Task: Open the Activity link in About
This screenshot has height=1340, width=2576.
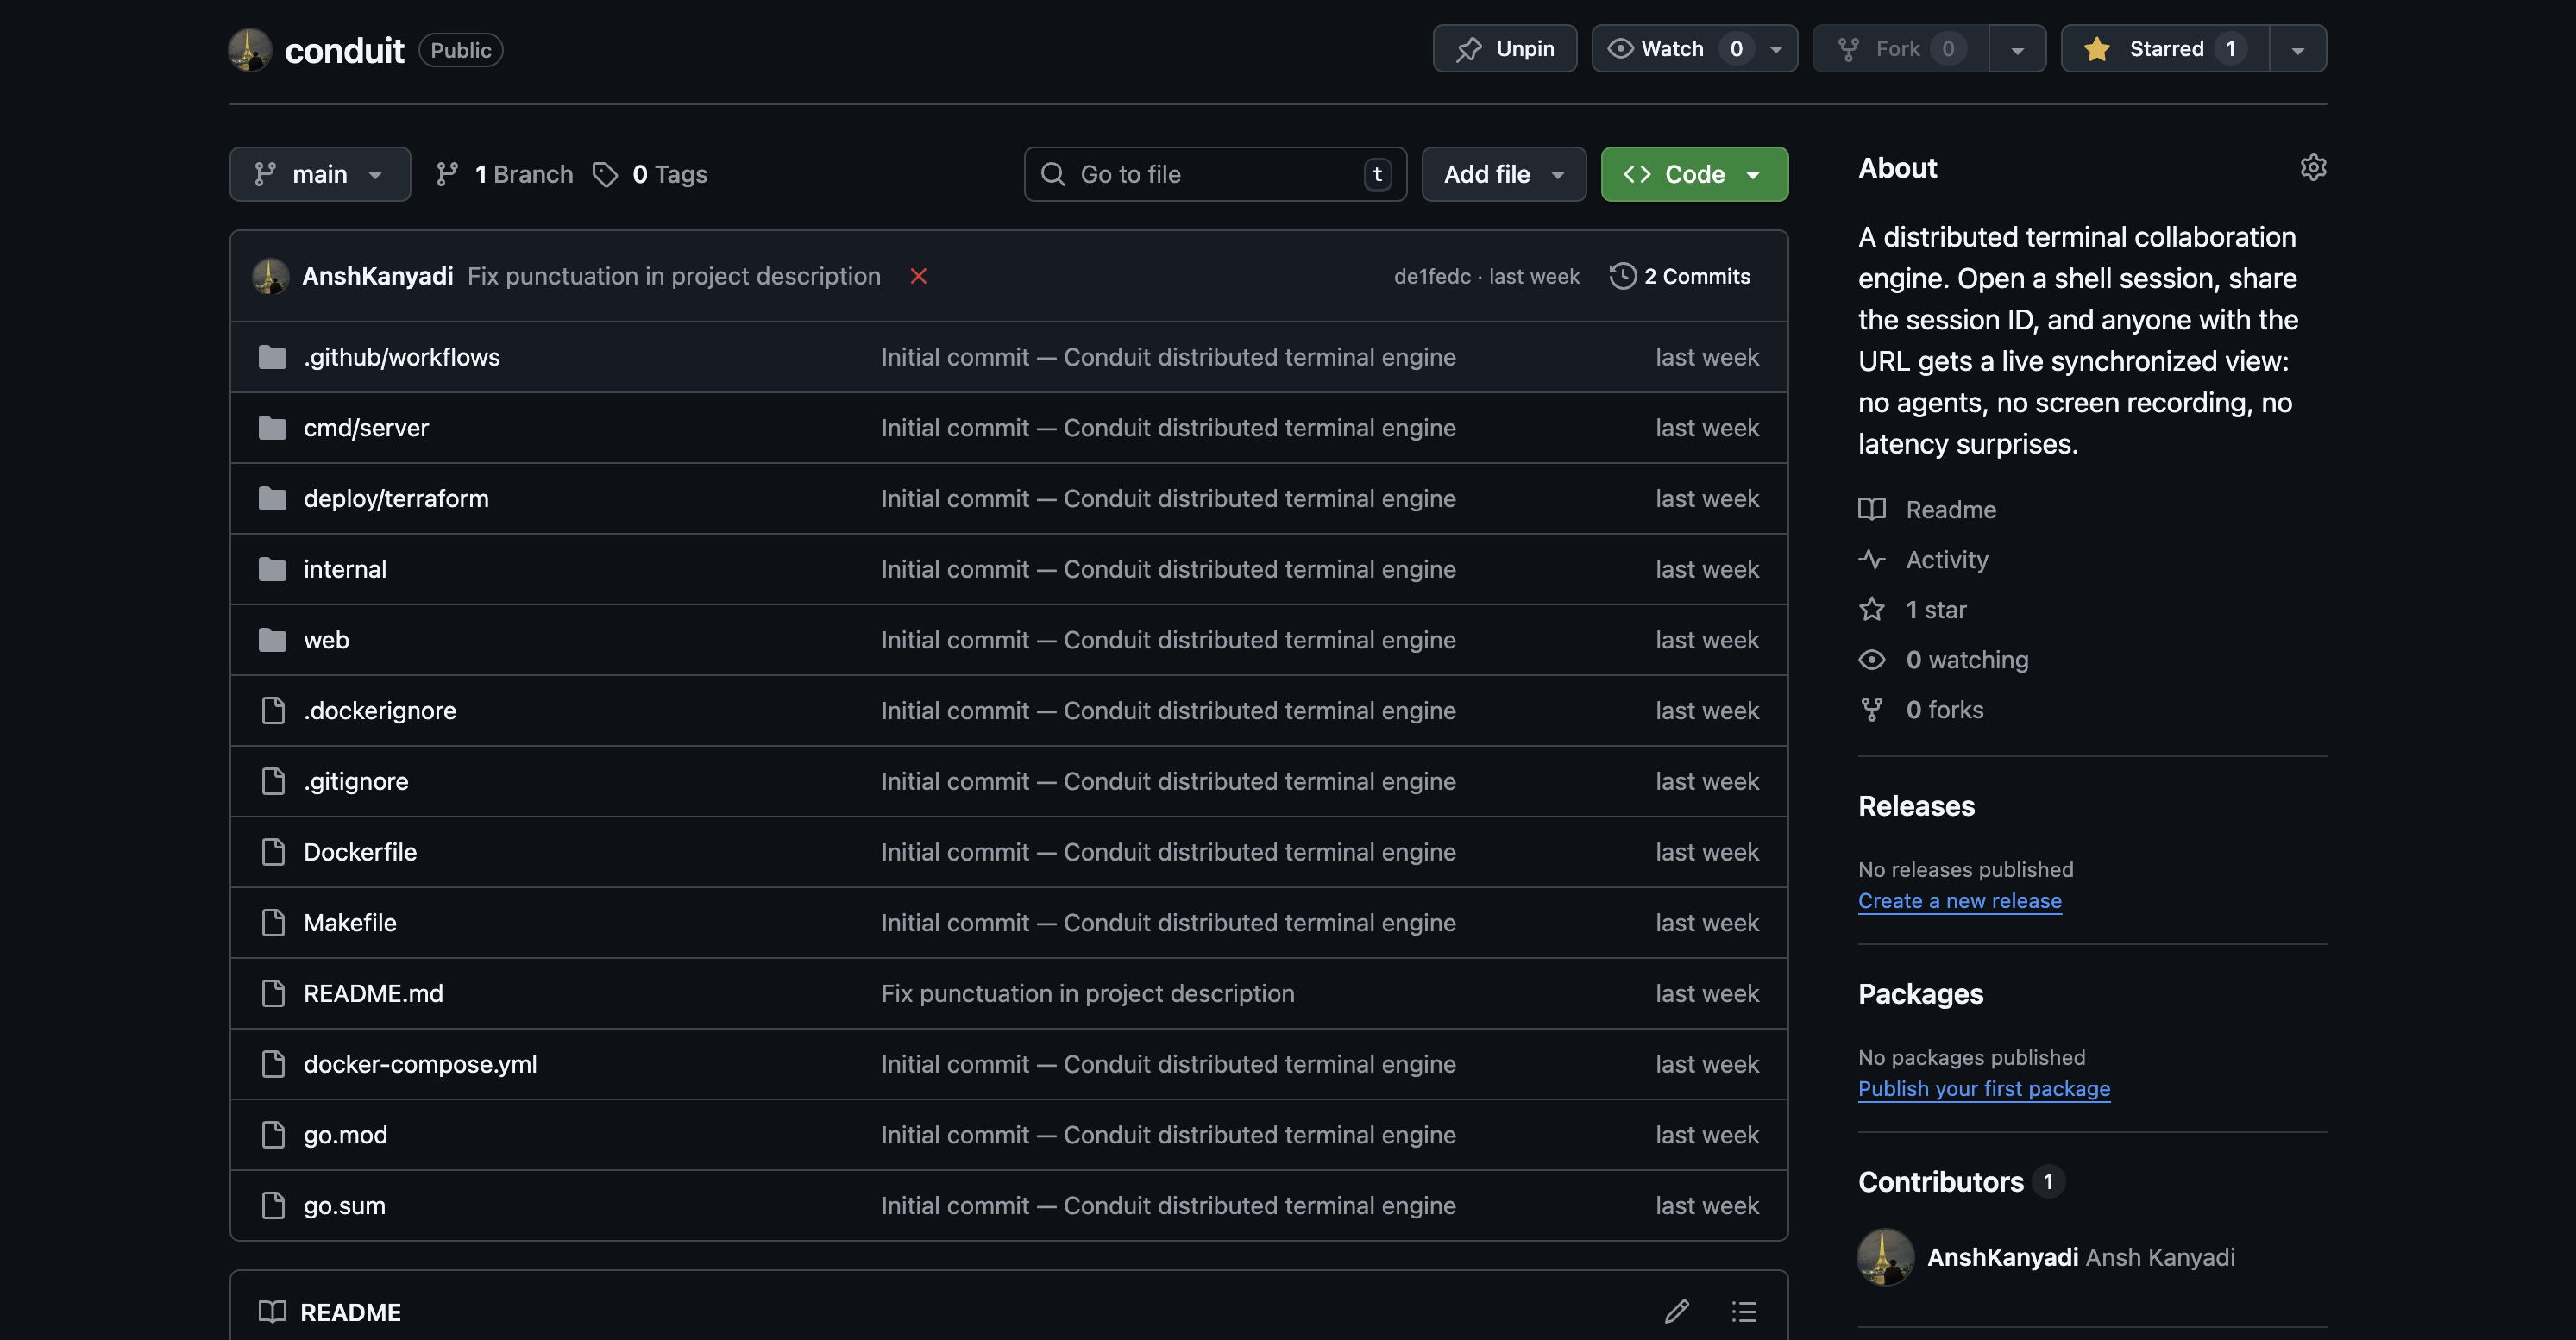Action: [x=1946, y=560]
